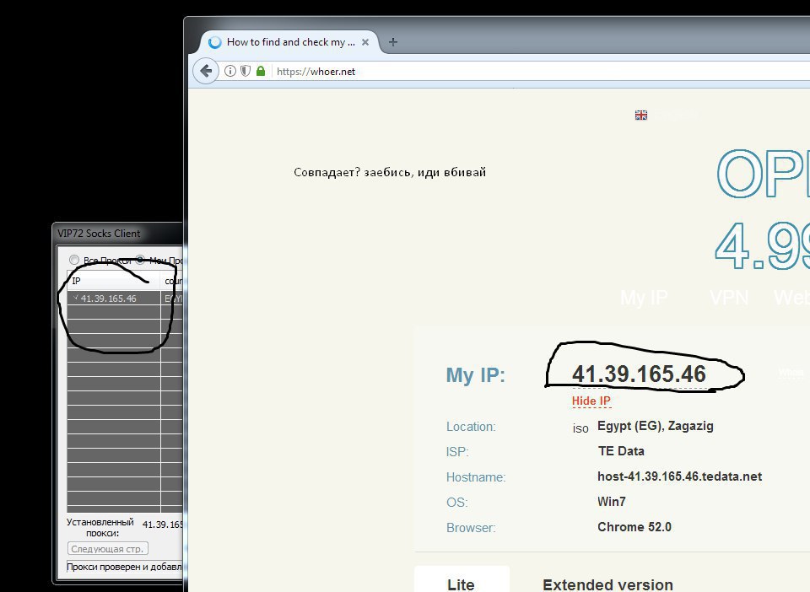The height and width of the screenshot is (592, 810).
Task: Click the green secure padlock icon
Action: point(261,72)
